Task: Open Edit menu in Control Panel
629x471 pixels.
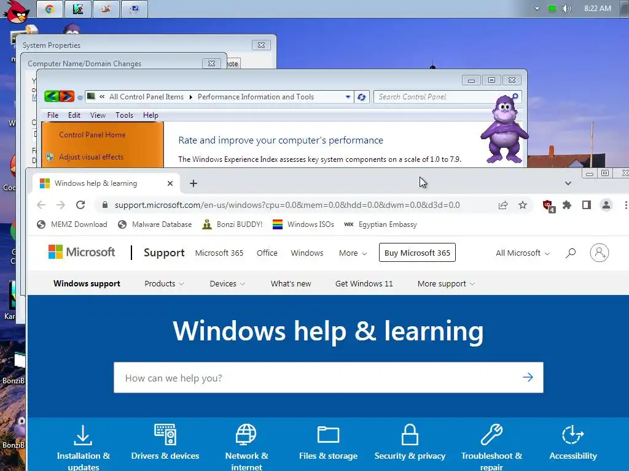Action: tap(74, 115)
